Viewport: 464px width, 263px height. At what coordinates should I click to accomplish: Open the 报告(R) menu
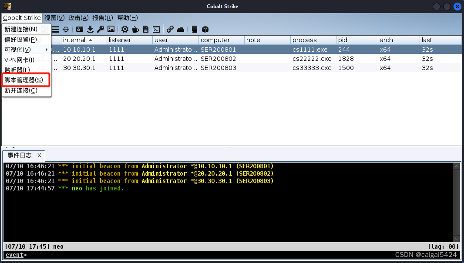(x=102, y=18)
